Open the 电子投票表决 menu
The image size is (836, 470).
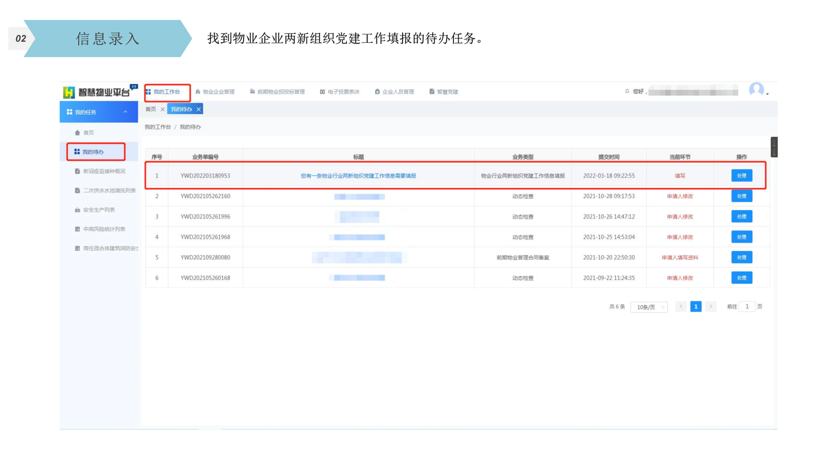339,91
